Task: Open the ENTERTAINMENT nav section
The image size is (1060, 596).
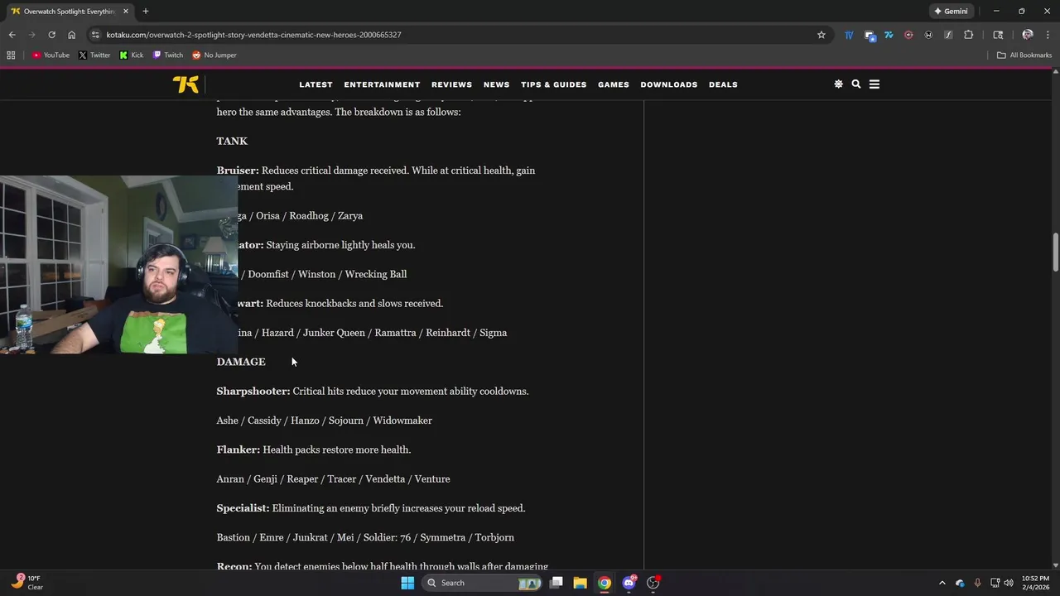Action: tap(382, 84)
